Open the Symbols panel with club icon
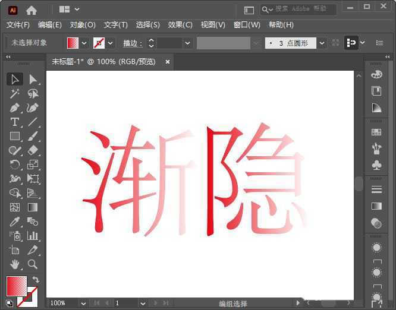The height and width of the screenshot is (310, 396). tap(376, 165)
